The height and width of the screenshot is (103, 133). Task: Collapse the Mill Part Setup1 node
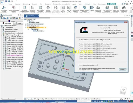point(2,35)
